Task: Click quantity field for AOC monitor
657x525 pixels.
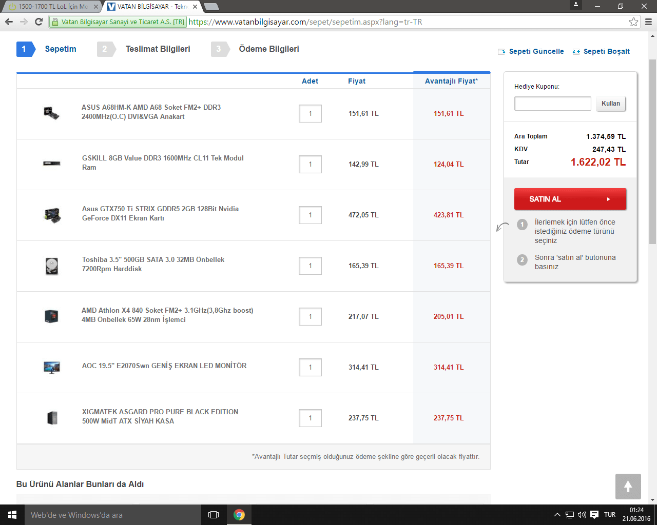Action: [x=310, y=367]
